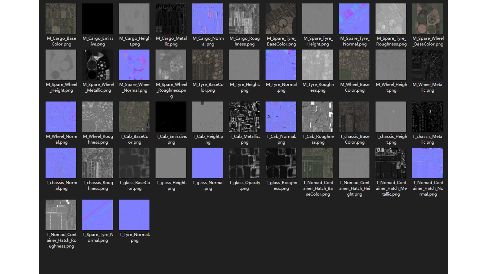This screenshot has width=487, height=274.
Task: Click the T_glass_Normal.png flat normal map
Action: point(207,163)
